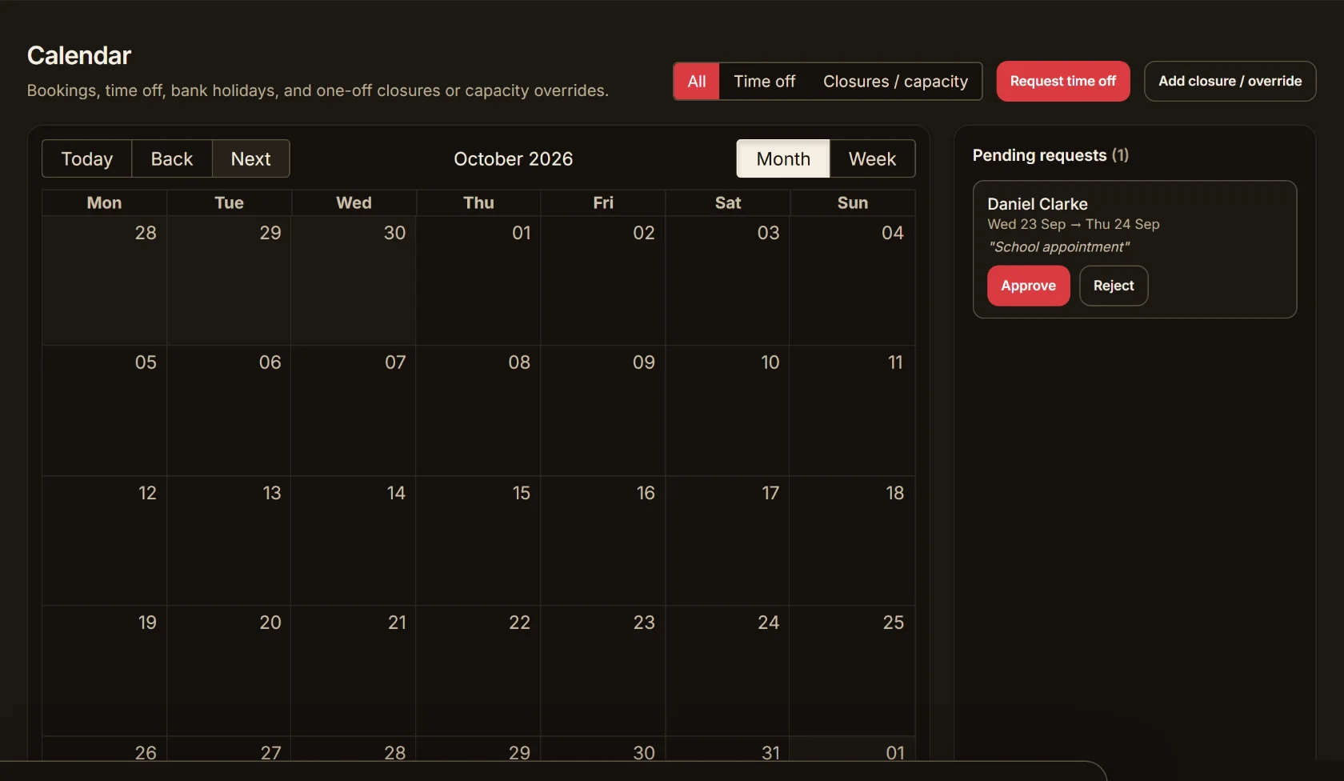Open Request time off form
This screenshot has height=781, width=1344.
pyautogui.click(x=1063, y=81)
